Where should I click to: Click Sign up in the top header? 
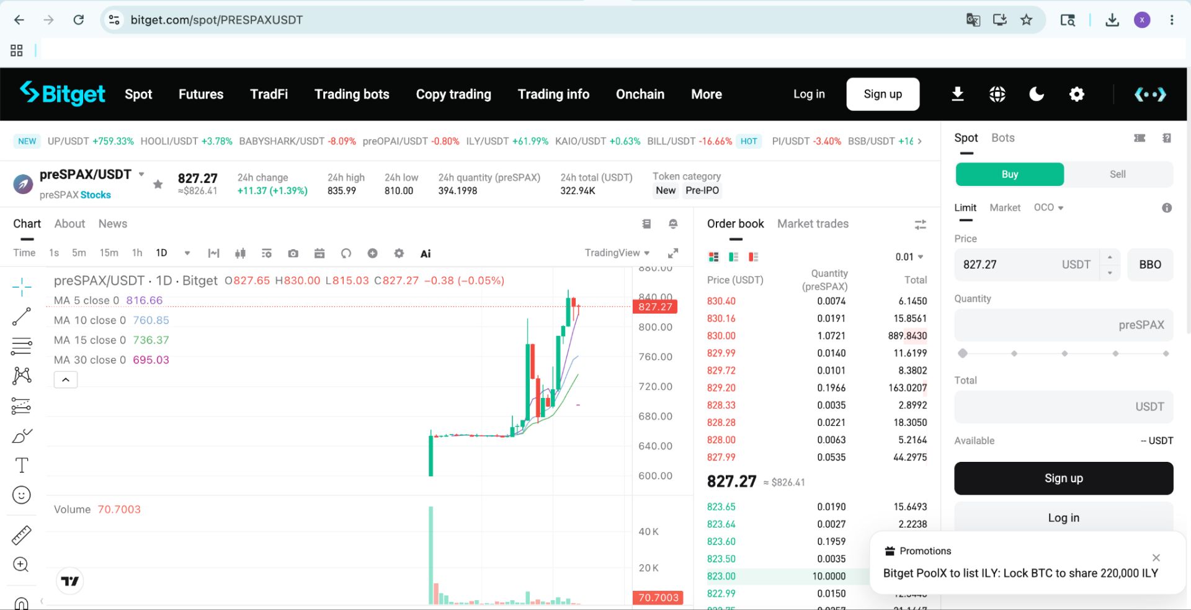(883, 94)
